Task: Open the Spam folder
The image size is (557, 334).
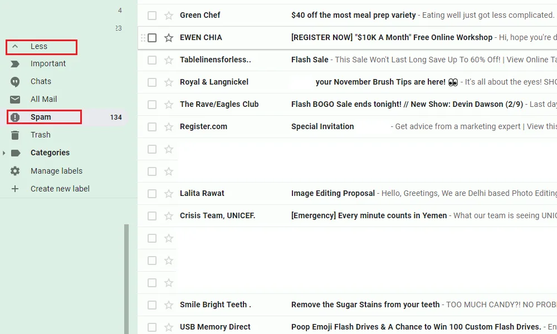Action: pyautogui.click(x=41, y=117)
